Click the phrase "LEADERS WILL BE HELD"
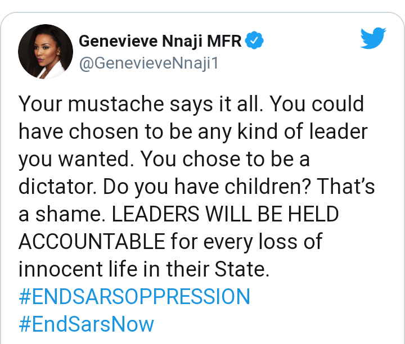405x344 pixels. [x=225, y=214]
